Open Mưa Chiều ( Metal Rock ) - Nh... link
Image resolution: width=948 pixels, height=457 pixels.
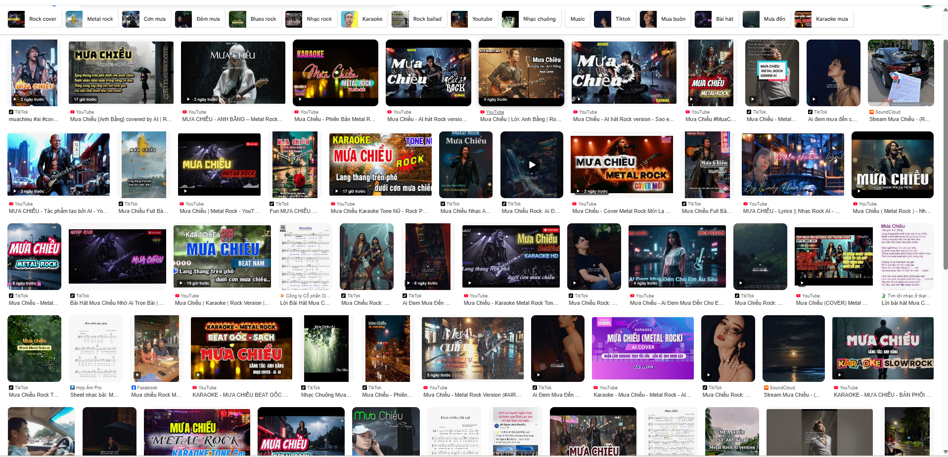892,211
